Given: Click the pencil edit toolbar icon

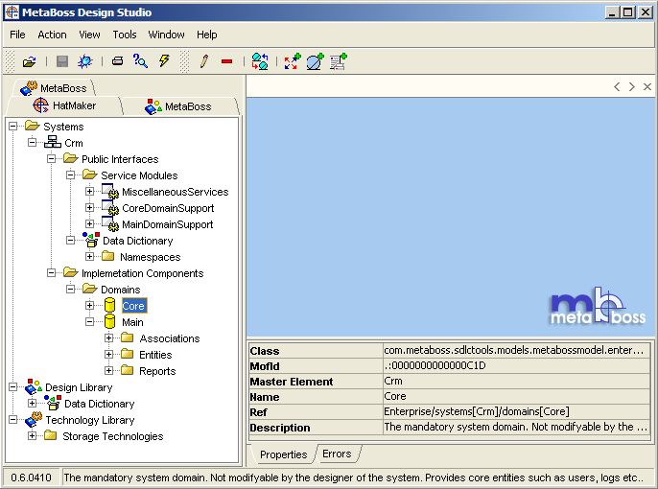Looking at the screenshot, I should click(204, 61).
